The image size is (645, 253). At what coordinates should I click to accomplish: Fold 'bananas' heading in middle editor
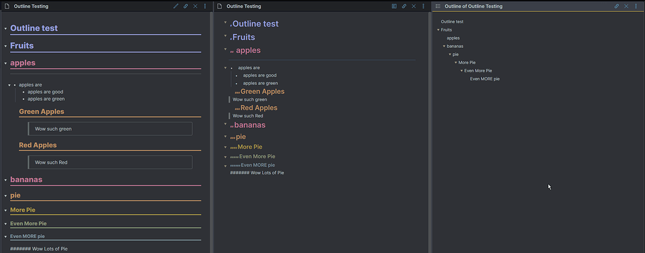click(225, 123)
